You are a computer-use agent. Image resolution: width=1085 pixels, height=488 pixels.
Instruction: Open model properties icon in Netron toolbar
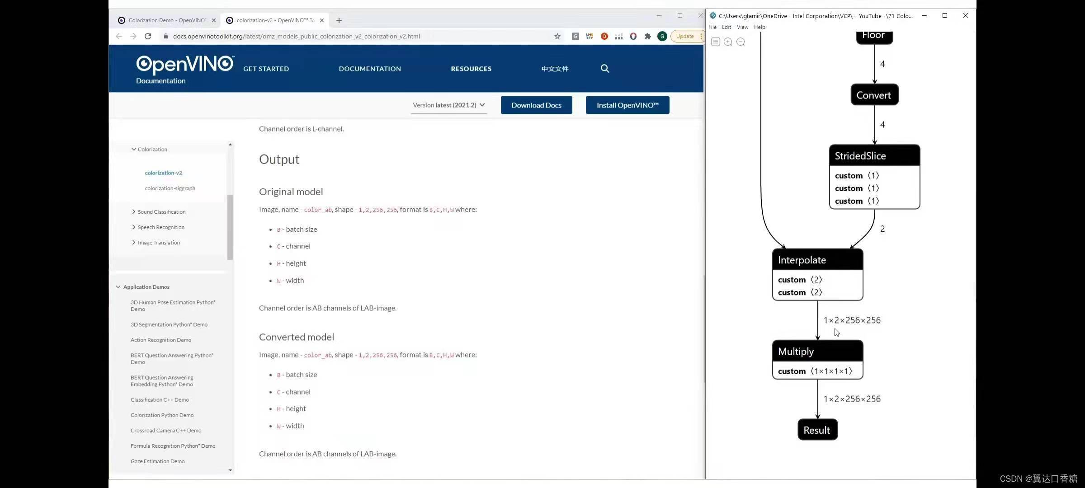[715, 42]
